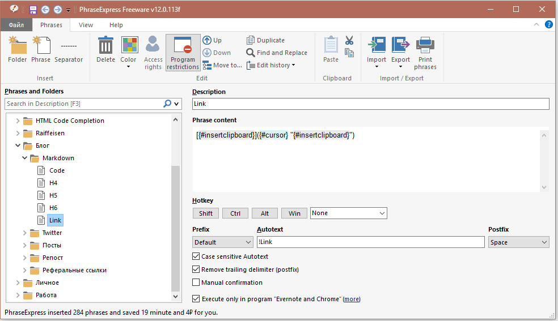Expand the Raiffeisen folder

click(18, 133)
